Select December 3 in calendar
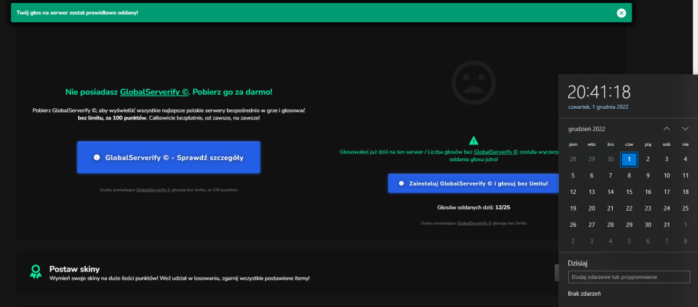Screen dimensions: 698x307 click(667, 159)
